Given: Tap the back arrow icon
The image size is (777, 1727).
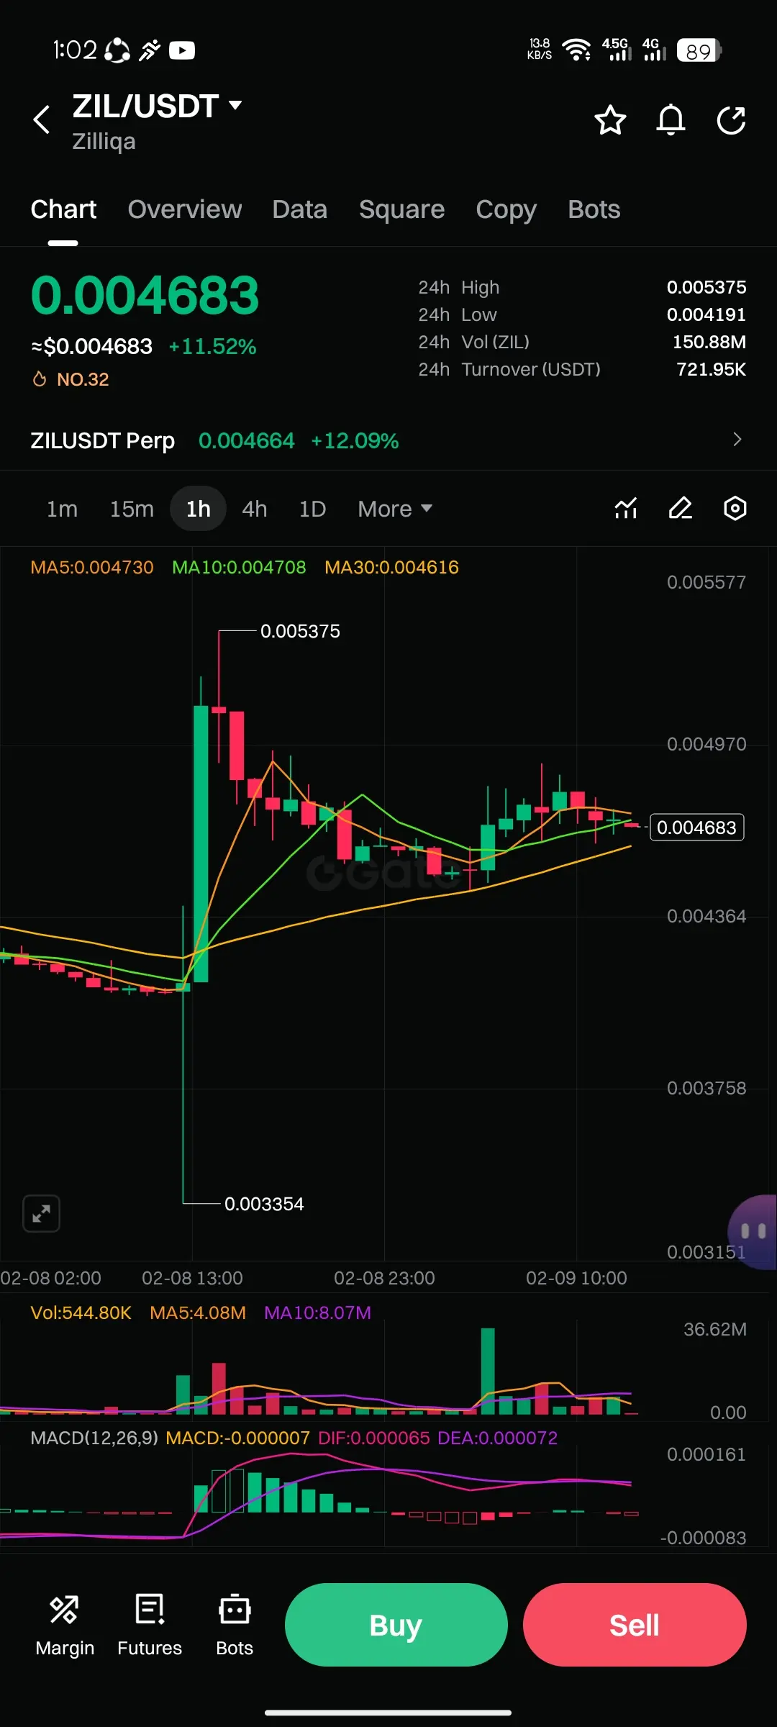Looking at the screenshot, I should 42,119.
